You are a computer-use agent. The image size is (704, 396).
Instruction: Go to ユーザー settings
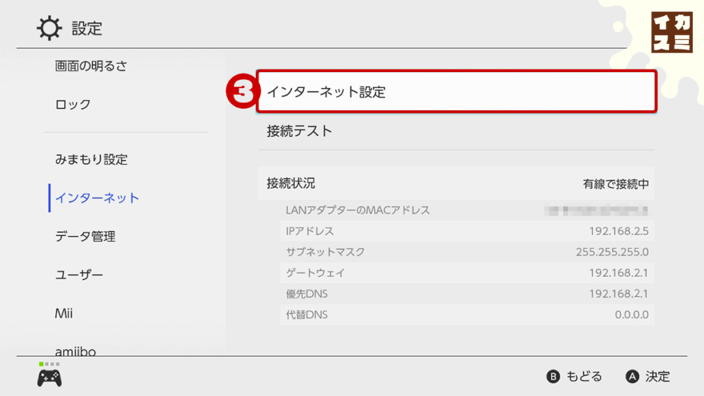click(79, 275)
